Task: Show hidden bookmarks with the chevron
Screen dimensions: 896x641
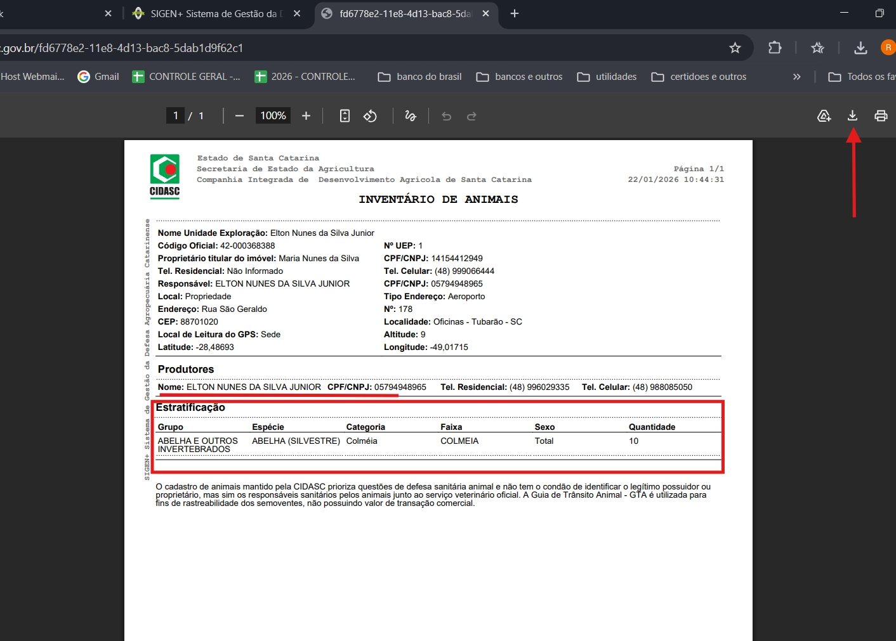Action: [x=796, y=77]
